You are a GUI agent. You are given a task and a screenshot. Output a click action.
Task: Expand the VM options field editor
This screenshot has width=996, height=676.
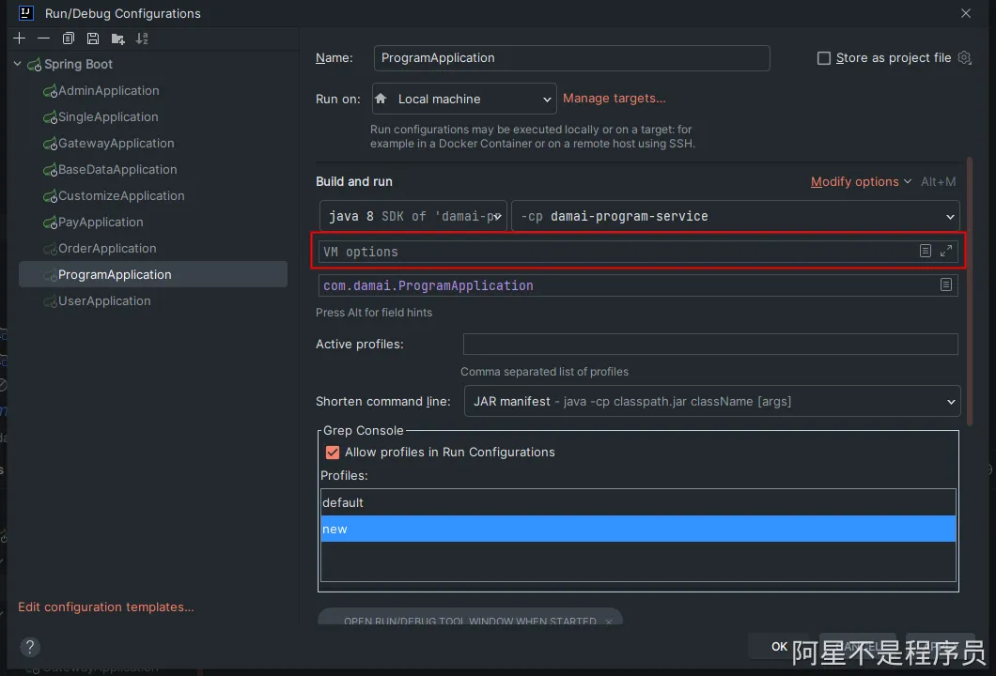pyautogui.click(x=946, y=251)
